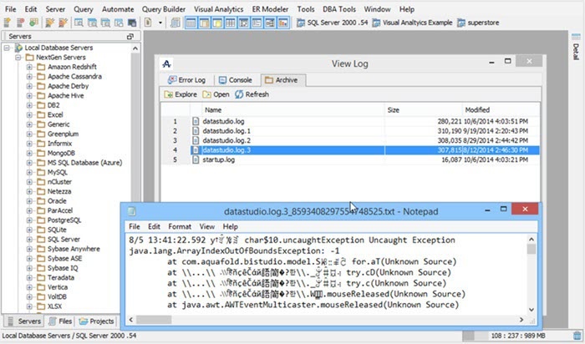585x344 pixels.
Task: Open the Automate menu
Action: point(118,9)
